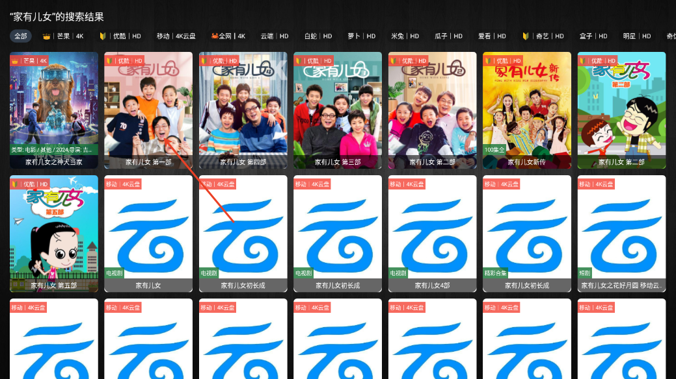Switch to the 萝卜 HD source tab
Viewport: 676px width, 379px height.
pos(362,36)
